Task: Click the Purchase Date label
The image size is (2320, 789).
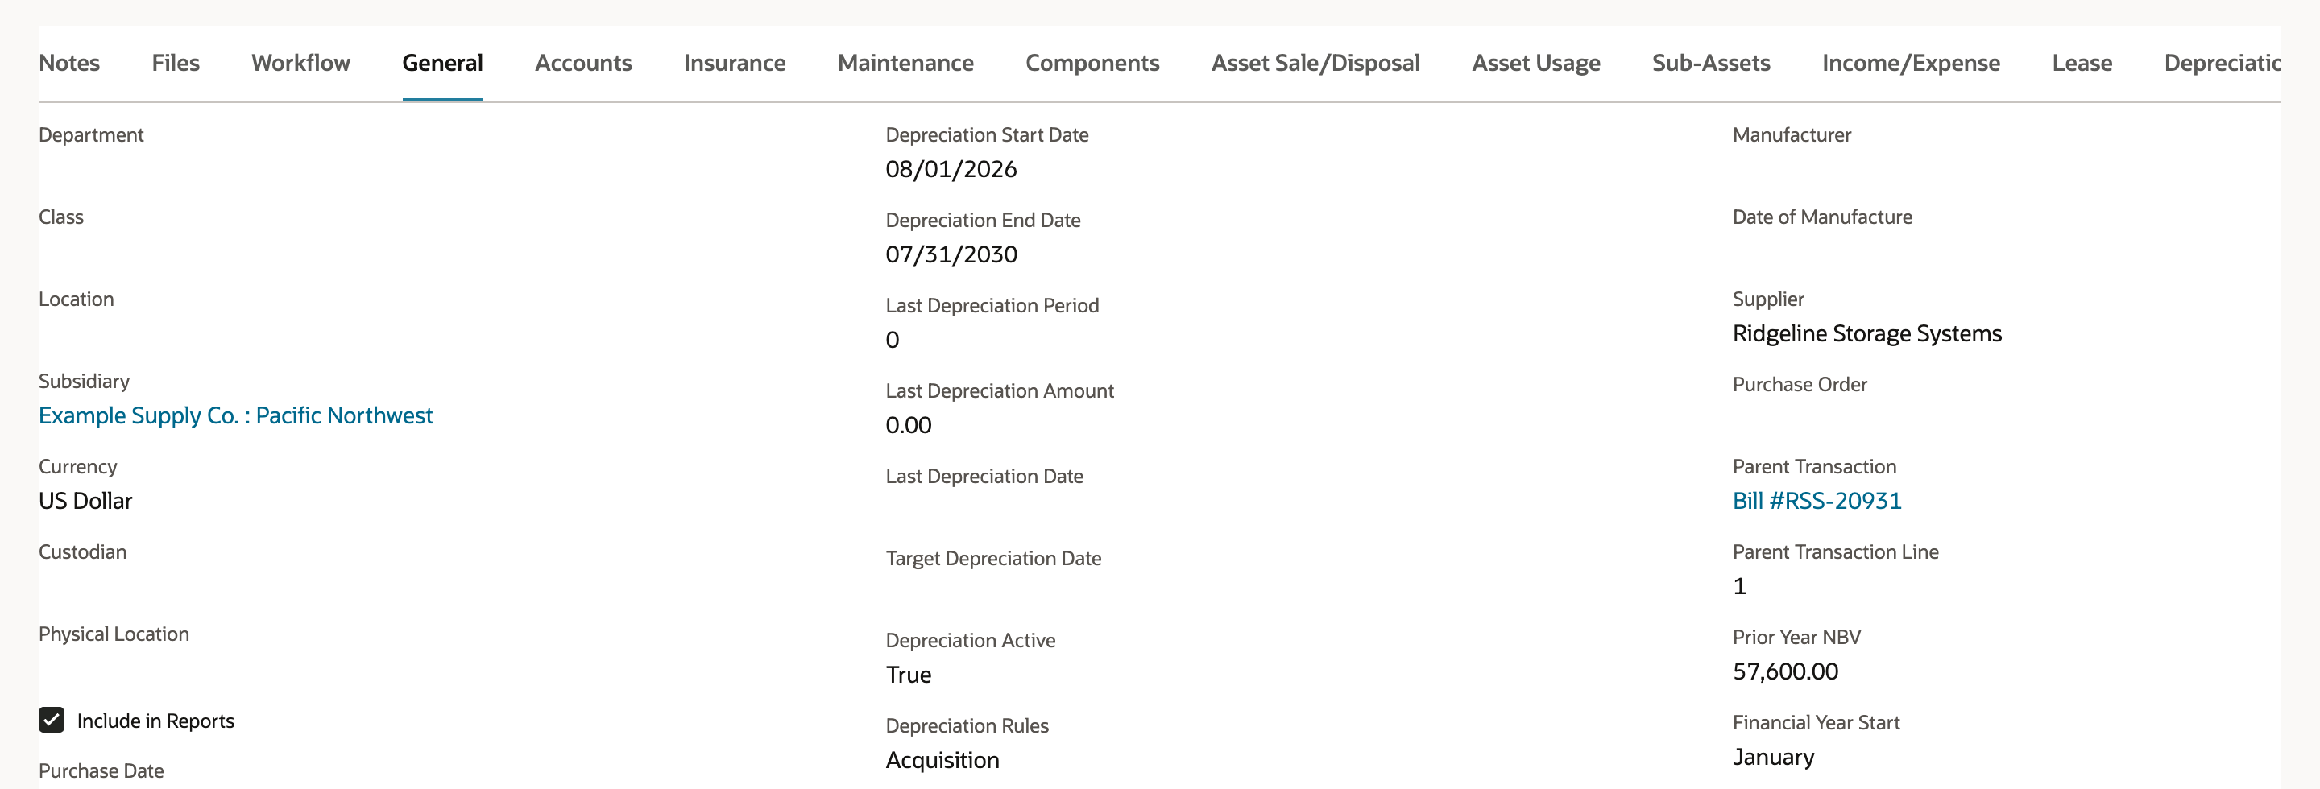Action: click(x=101, y=771)
